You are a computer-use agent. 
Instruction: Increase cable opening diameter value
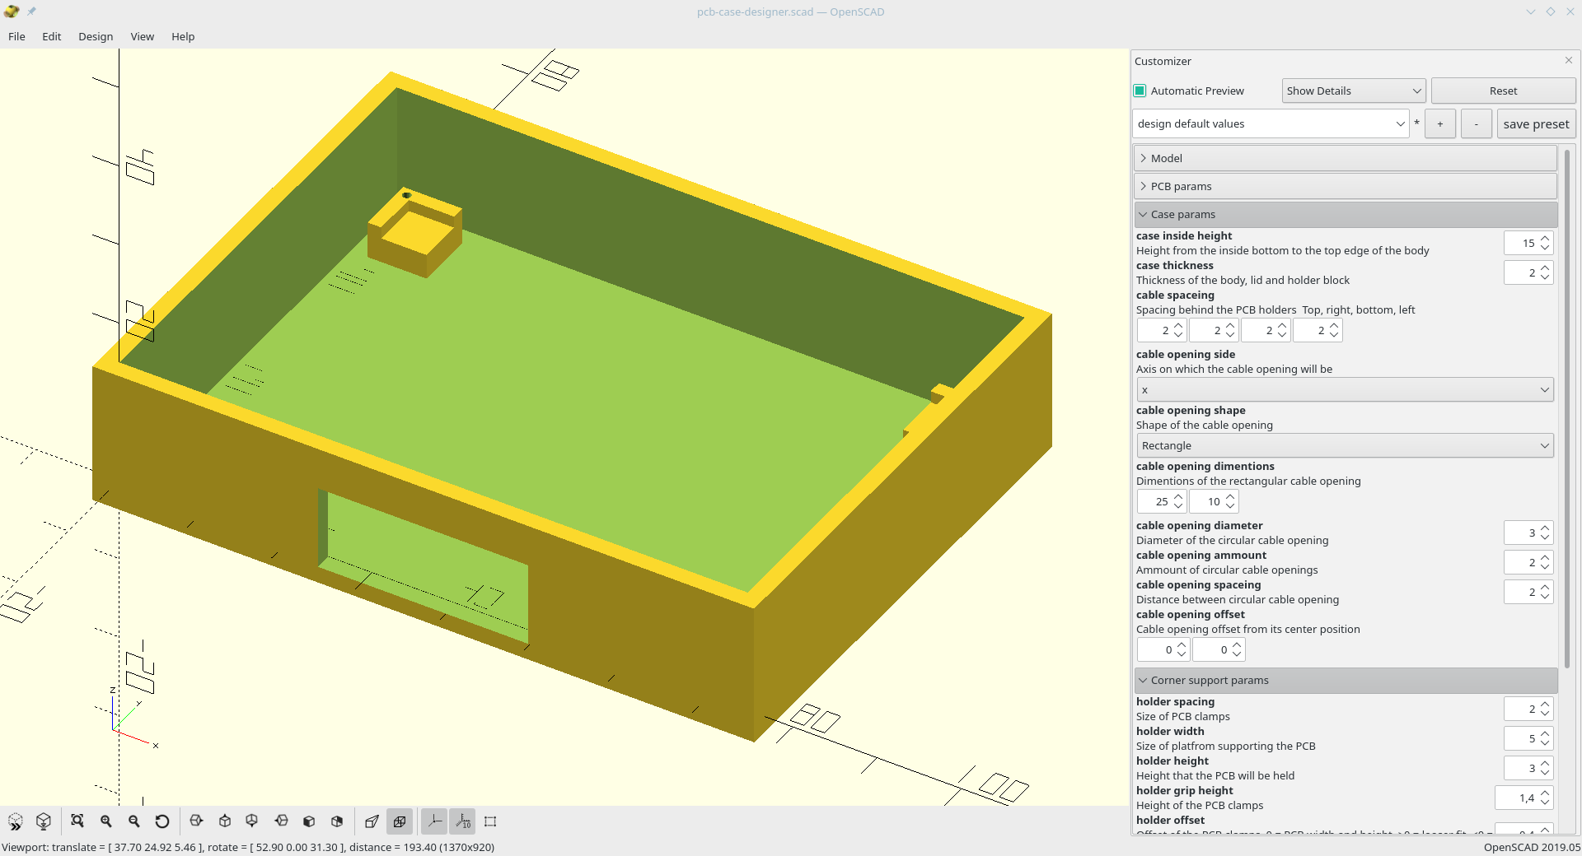tap(1545, 528)
